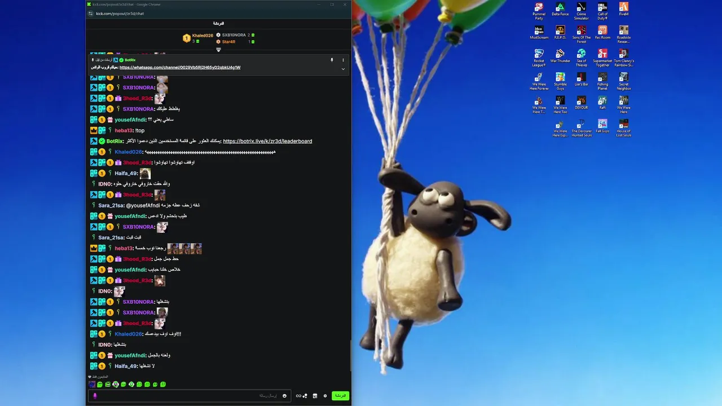Open Roadside Research desktop shortcut
The width and height of the screenshot is (722, 406).
[x=623, y=34]
